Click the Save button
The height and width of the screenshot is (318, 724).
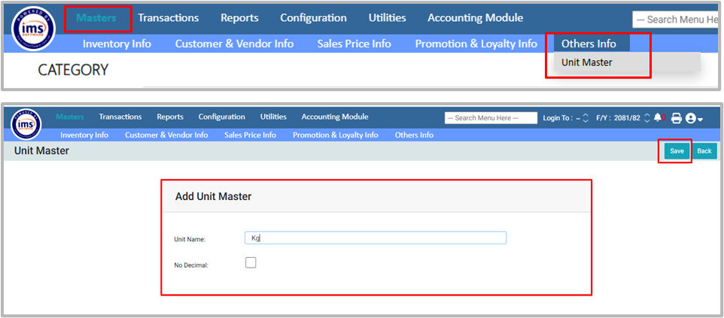(x=677, y=151)
